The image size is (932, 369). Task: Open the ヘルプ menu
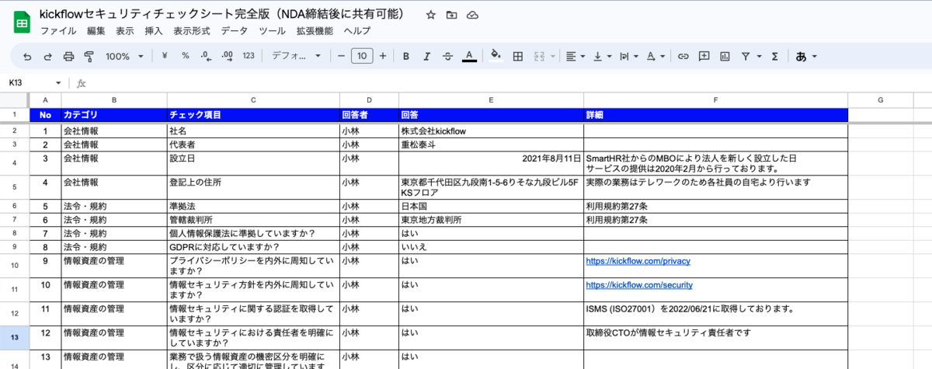(x=356, y=31)
